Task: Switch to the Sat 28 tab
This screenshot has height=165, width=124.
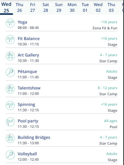Action: coord(46,7)
